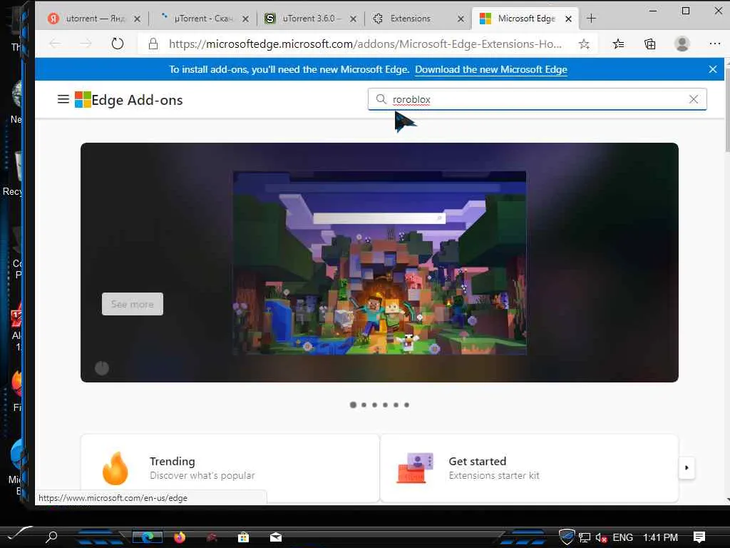Viewport: 730px width, 548px height.
Task: Click the address bar URL
Action: pyautogui.click(x=365, y=44)
